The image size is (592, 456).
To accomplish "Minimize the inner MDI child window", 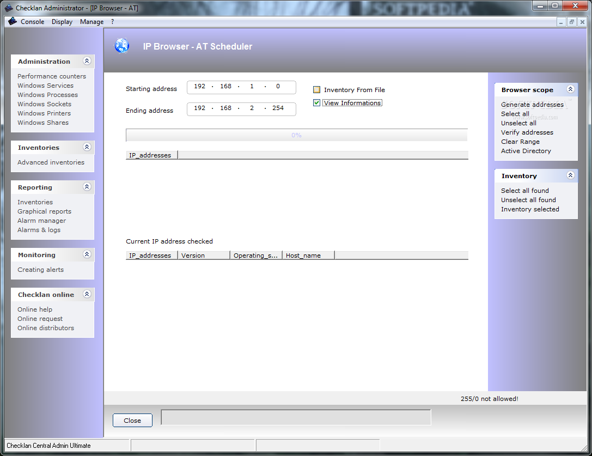I will (562, 22).
